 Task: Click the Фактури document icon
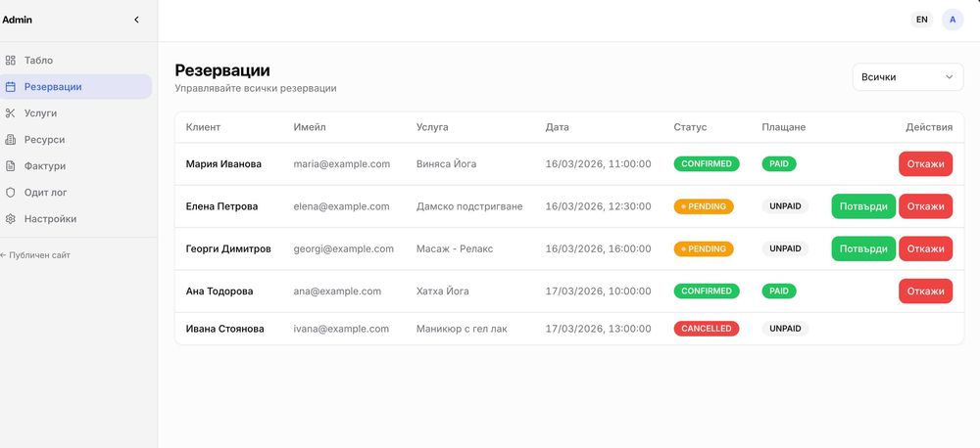(10, 166)
